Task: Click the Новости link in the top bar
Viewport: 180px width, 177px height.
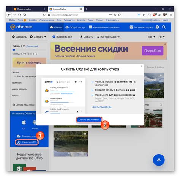Action: (81, 20)
